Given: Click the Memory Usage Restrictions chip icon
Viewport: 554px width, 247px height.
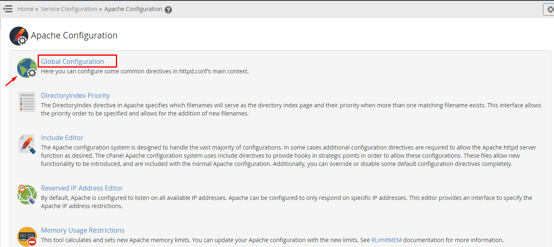Looking at the screenshot, I should tap(27, 236).
